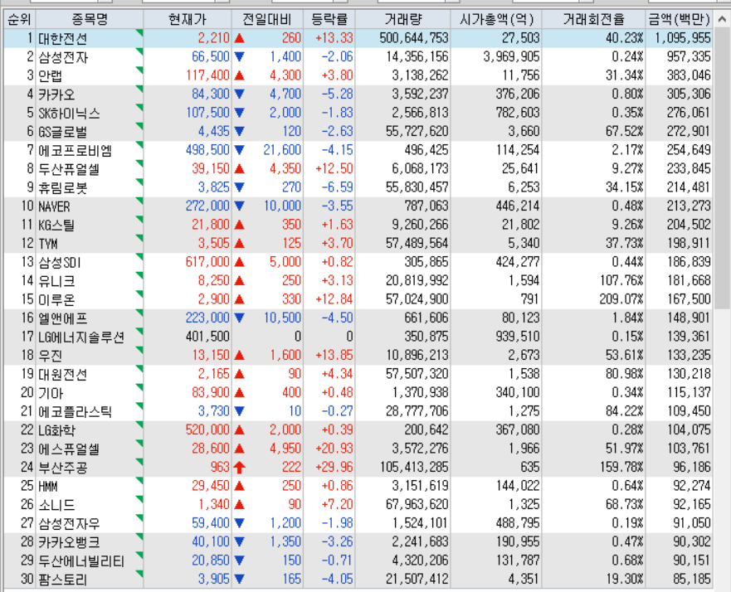Screen dimensions: 731x592
Task: Click 안랩 price 117,400
Action: 207,75
